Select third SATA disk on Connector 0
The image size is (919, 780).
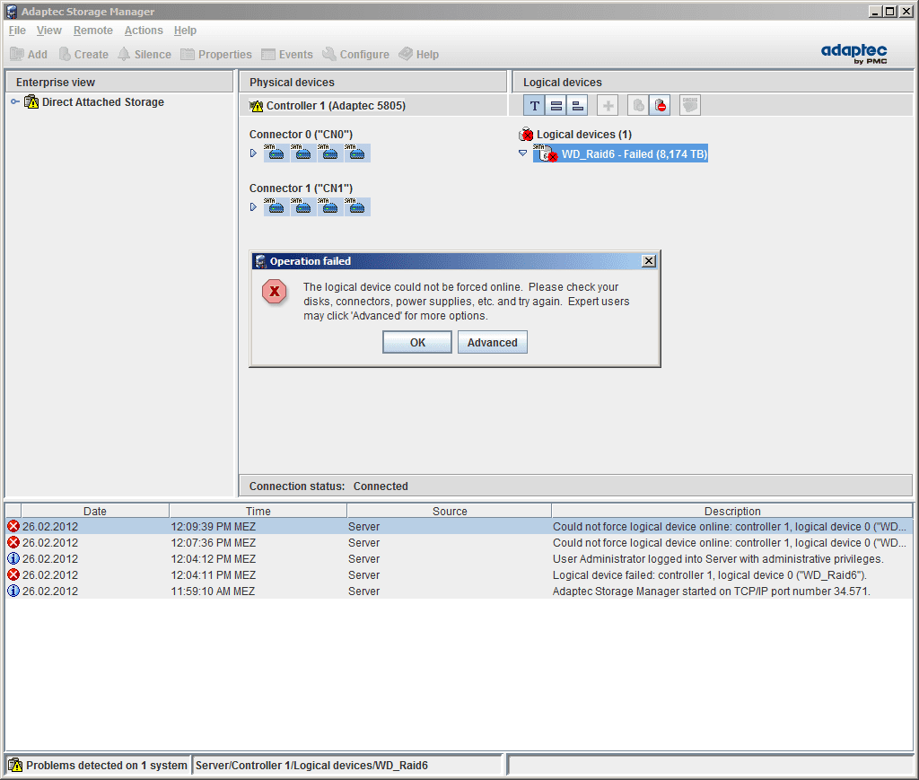(x=330, y=153)
